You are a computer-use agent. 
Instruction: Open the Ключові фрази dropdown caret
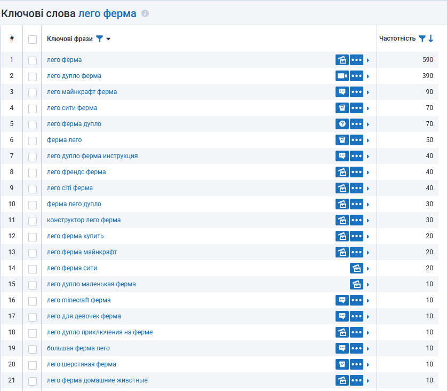coord(108,39)
